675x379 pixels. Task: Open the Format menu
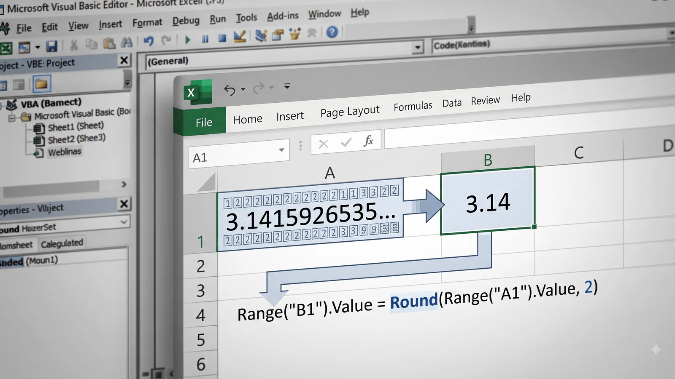pos(147,22)
